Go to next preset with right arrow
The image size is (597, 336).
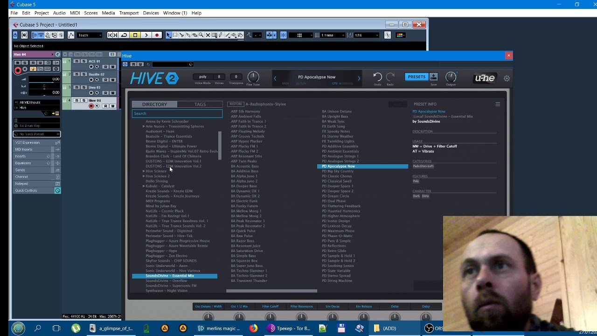[x=359, y=78]
